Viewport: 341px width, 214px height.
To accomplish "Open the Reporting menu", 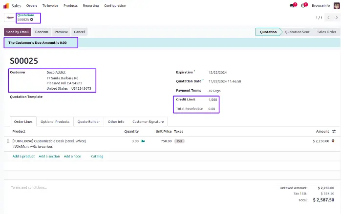I will pos(91,5).
